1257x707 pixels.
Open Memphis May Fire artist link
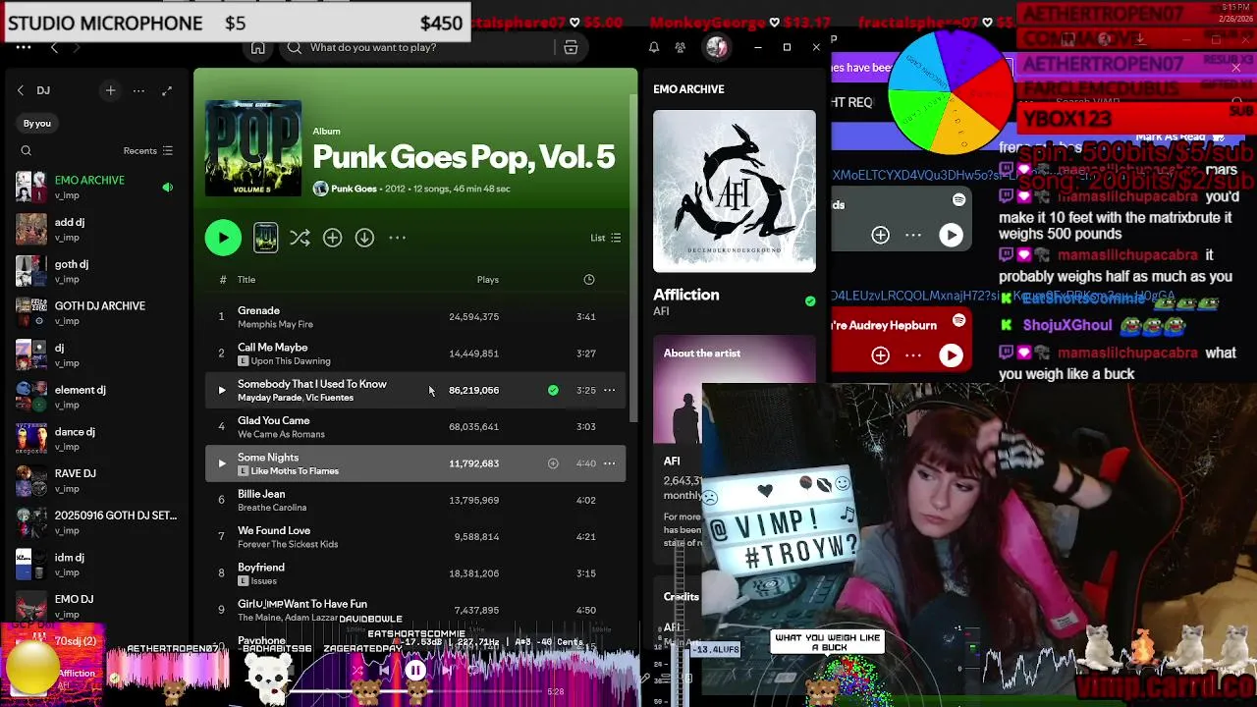click(275, 324)
